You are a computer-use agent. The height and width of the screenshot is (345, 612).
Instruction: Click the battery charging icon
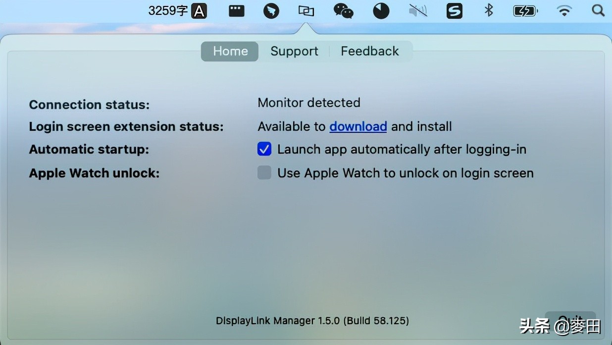(x=525, y=11)
